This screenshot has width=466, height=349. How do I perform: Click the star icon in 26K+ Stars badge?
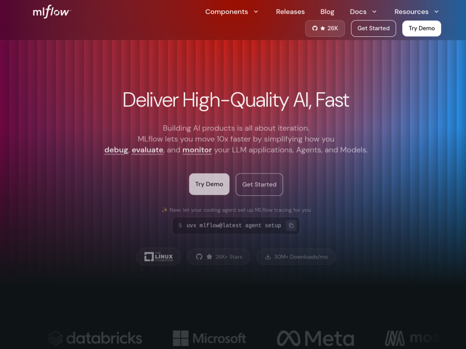click(x=209, y=257)
